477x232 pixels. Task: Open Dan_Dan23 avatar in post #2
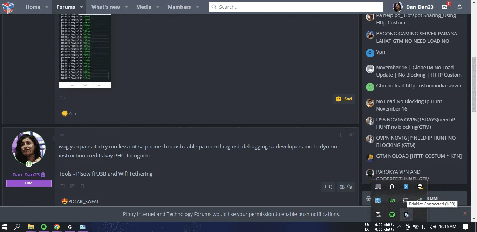[29, 148]
